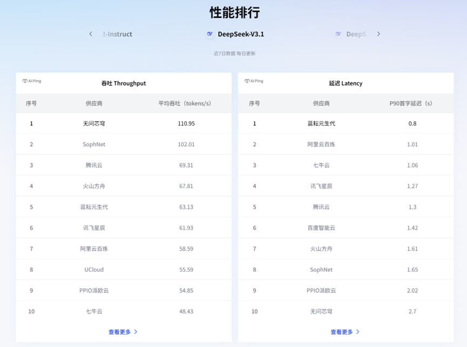Click the 2.02 latency value
The width and height of the screenshot is (467, 347).
tap(412, 290)
